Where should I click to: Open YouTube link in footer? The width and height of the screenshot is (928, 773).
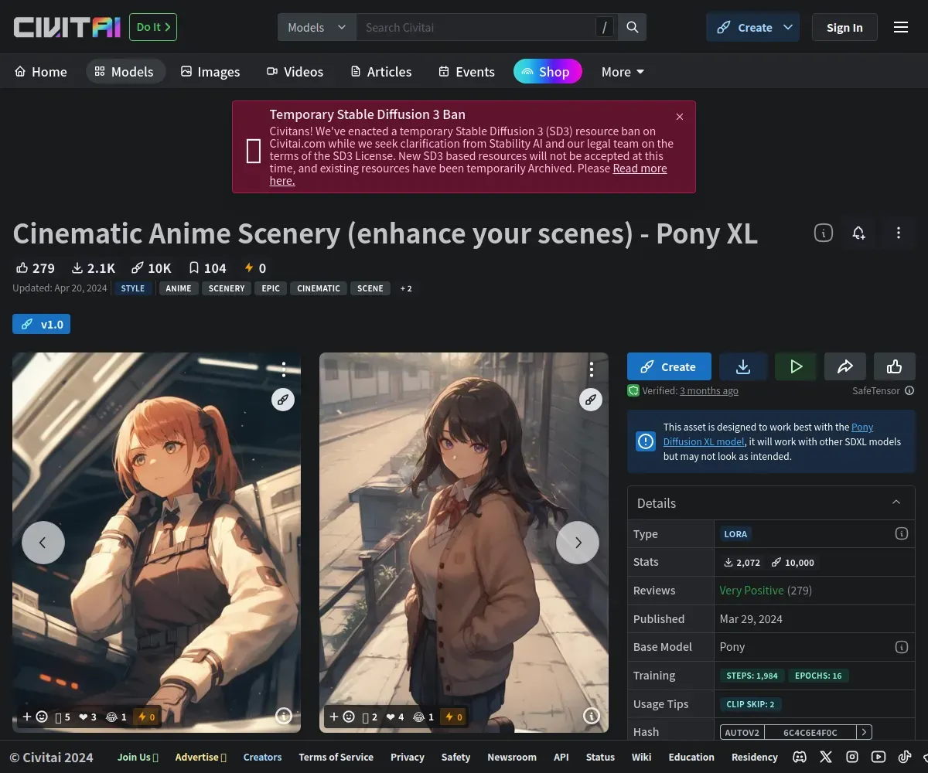click(879, 757)
